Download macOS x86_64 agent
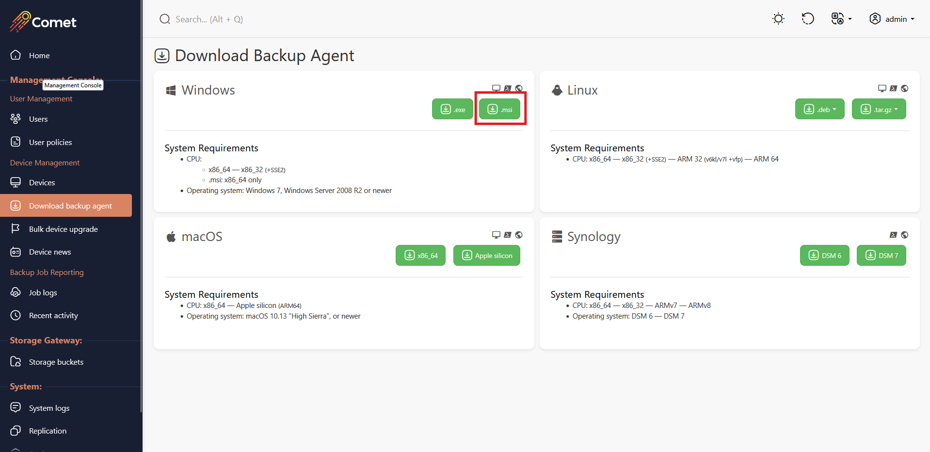The image size is (930, 452). (420, 256)
